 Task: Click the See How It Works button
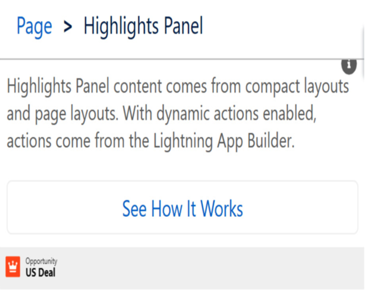tap(183, 207)
